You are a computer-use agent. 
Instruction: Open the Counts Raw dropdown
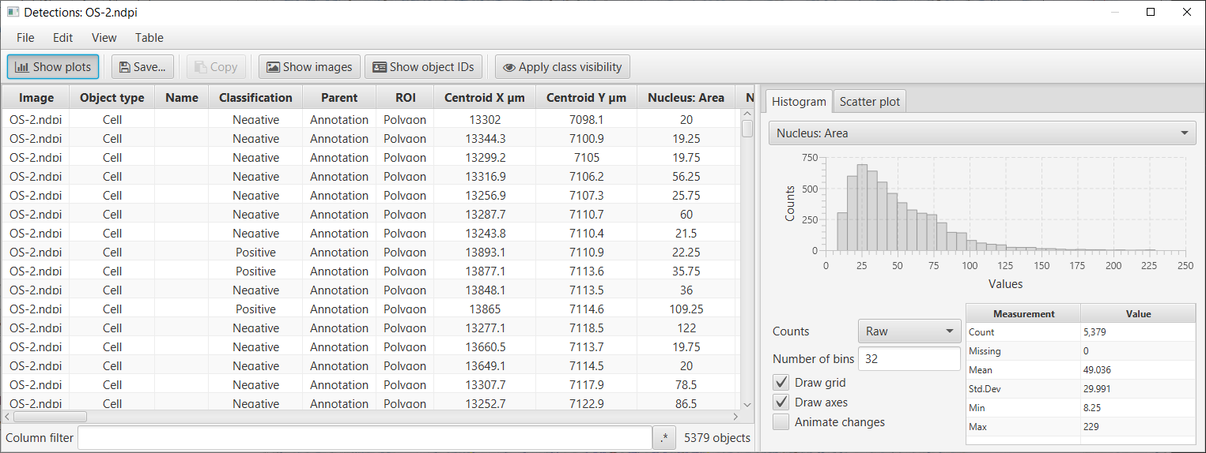point(909,331)
